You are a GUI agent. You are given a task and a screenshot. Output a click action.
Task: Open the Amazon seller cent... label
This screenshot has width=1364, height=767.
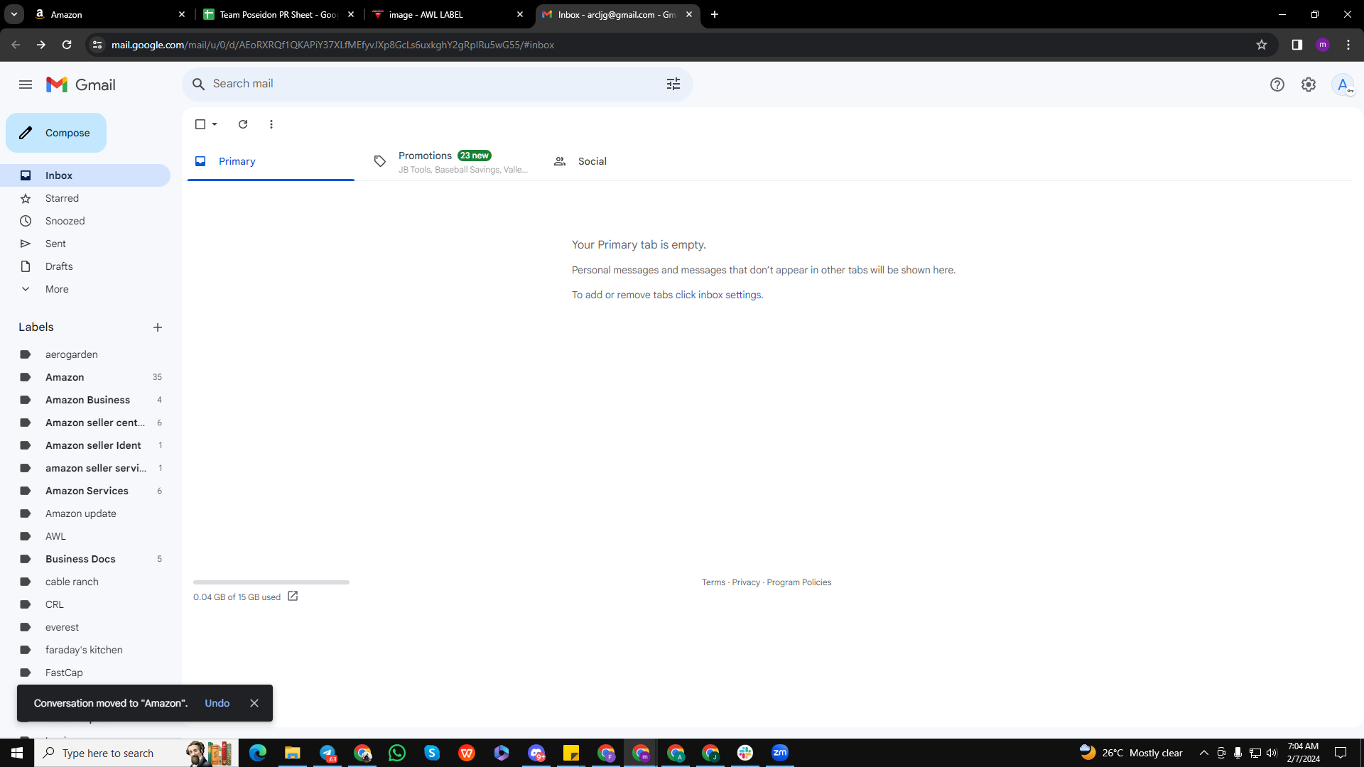(85, 423)
